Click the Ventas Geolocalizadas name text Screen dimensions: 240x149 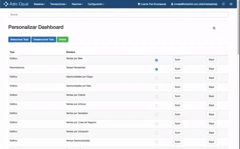click(x=78, y=141)
